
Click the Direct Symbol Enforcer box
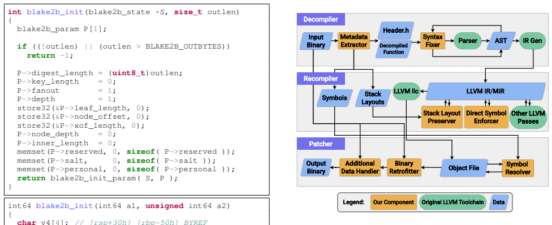tap(486, 117)
